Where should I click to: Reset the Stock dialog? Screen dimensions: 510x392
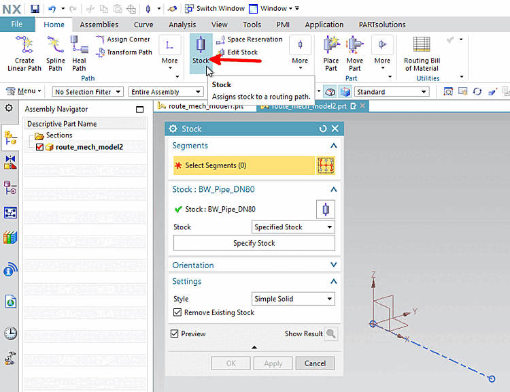[323, 129]
